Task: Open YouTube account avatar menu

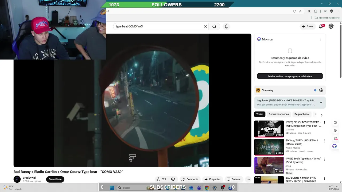Action: tap(331, 26)
